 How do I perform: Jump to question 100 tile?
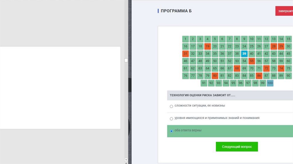pyautogui.click(x=270, y=83)
